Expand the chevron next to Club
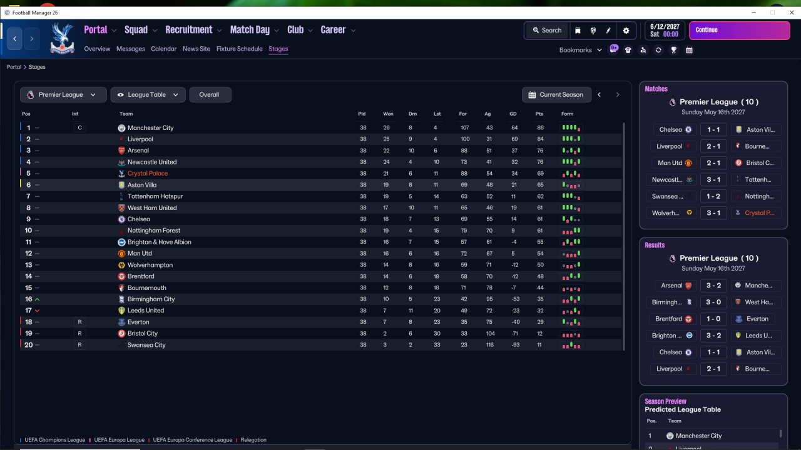The image size is (801, 450). tap(310, 30)
